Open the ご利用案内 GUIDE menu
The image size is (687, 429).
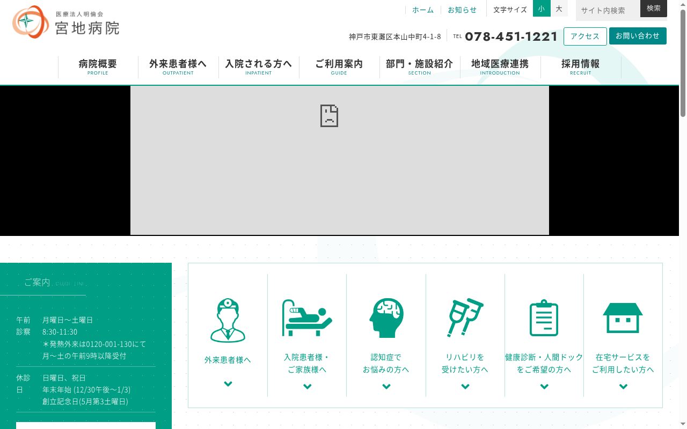(x=339, y=67)
